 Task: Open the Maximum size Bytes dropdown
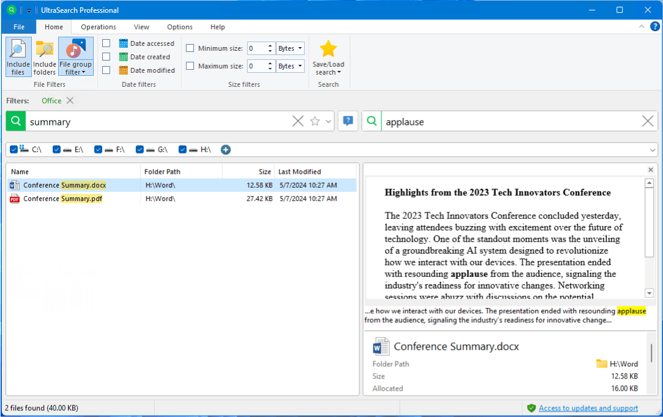click(291, 66)
